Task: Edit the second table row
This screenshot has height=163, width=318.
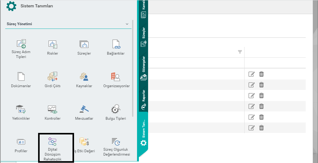Action: tap(251, 85)
